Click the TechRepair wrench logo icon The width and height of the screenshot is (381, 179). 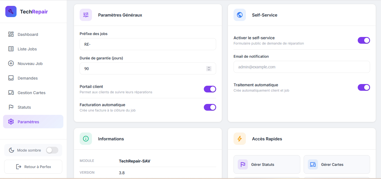[11, 11]
